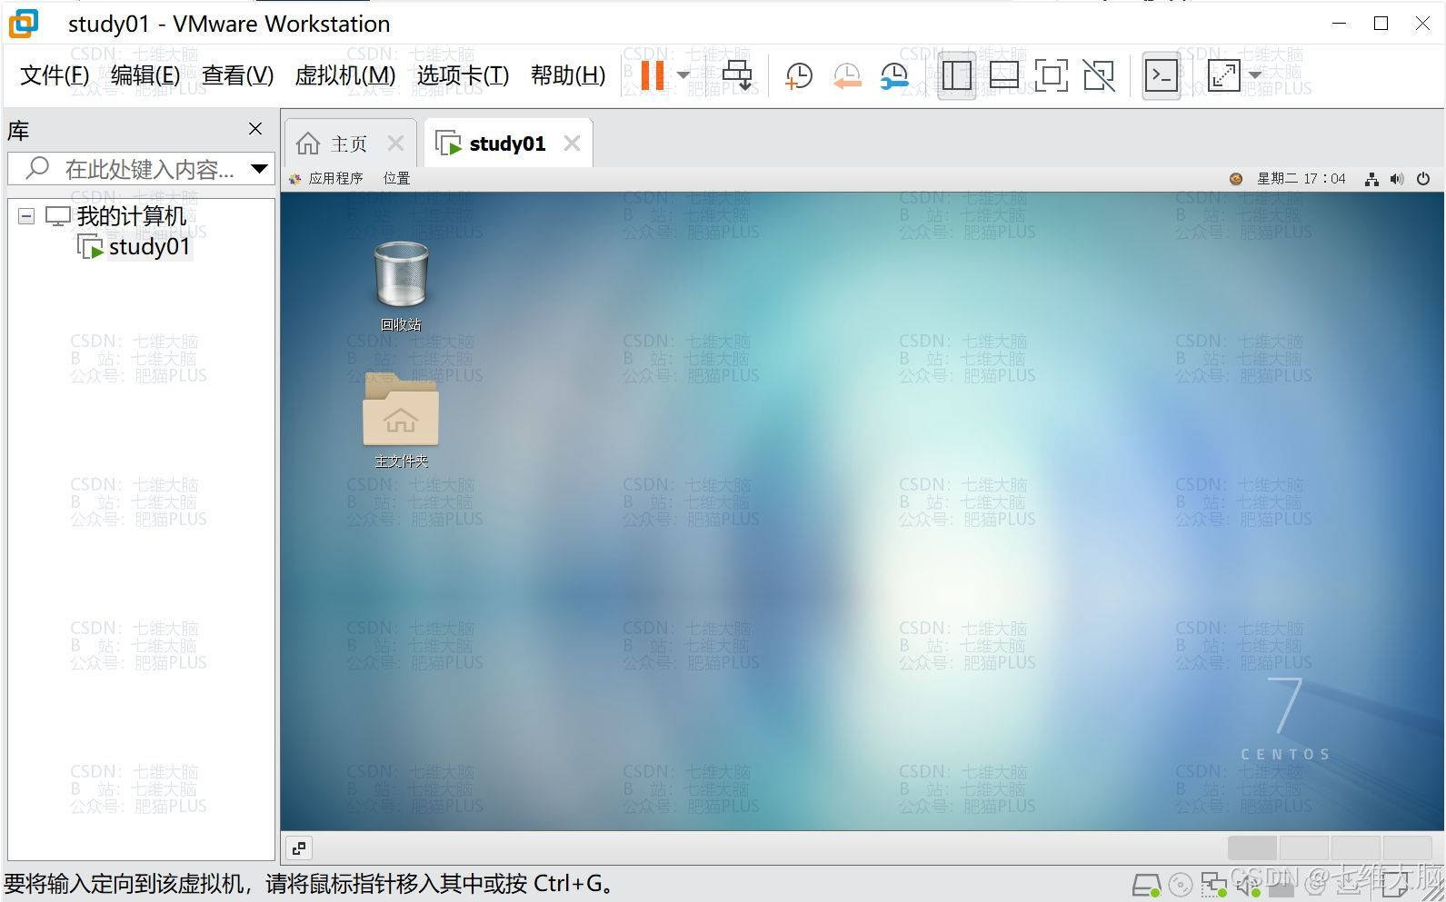This screenshot has height=902, width=1446.
Task: Click the guest volume speaker icon
Action: 1397,179
